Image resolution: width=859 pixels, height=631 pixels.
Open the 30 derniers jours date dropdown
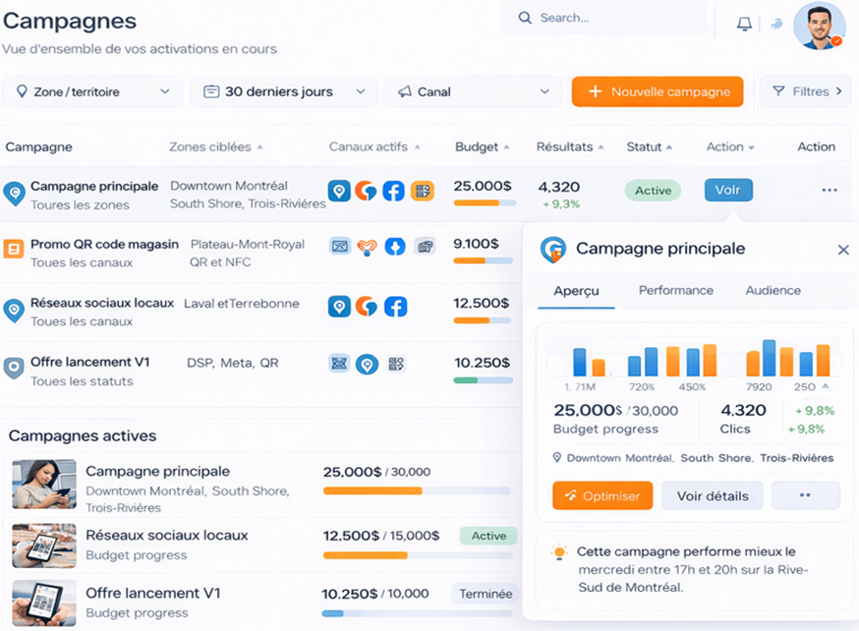click(283, 91)
